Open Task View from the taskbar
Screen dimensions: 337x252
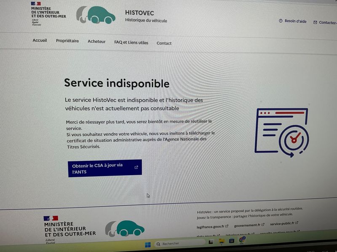click(211, 242)
